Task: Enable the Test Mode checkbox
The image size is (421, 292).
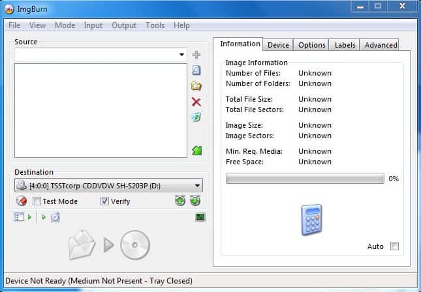Action: coord(37,201)
